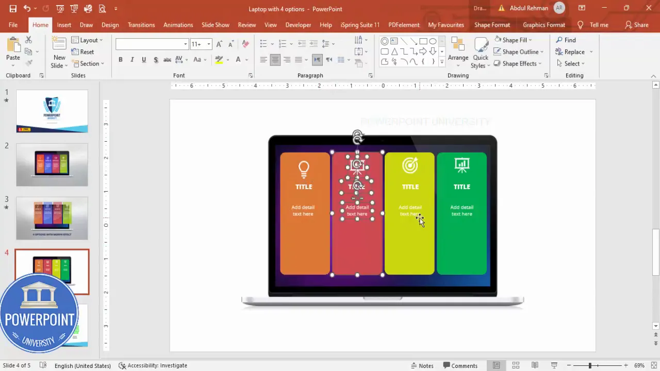Toggle Normal view in status bar
This screenshot has height=371, width=660.
(496, 365)
